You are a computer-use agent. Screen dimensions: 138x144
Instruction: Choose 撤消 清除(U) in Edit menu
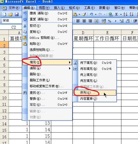(47, 13)
